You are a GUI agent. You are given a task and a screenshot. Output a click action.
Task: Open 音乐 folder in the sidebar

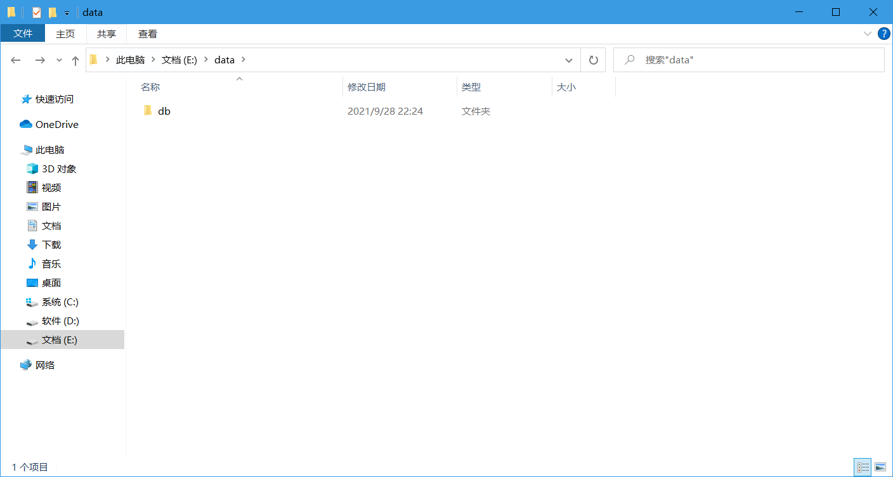[x=51, y=264]
